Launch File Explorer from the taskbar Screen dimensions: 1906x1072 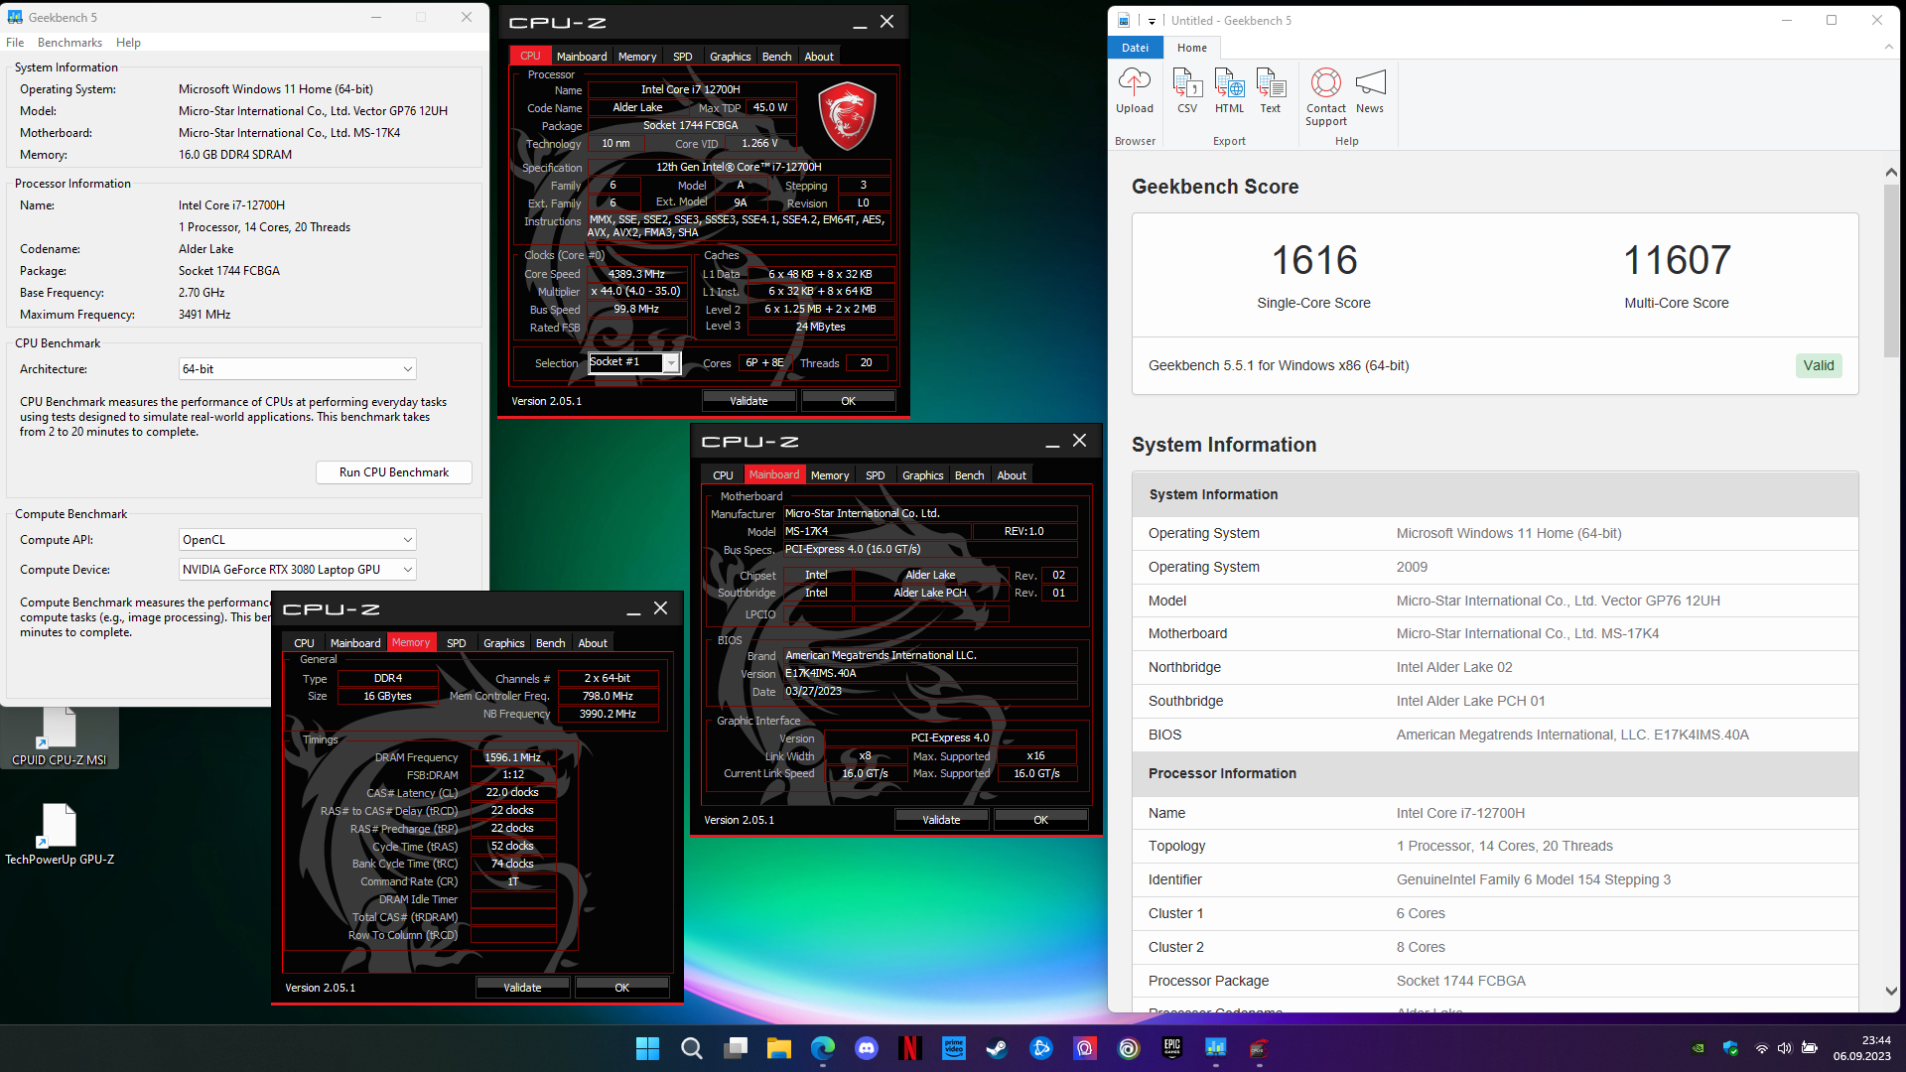coord(779,1048)
